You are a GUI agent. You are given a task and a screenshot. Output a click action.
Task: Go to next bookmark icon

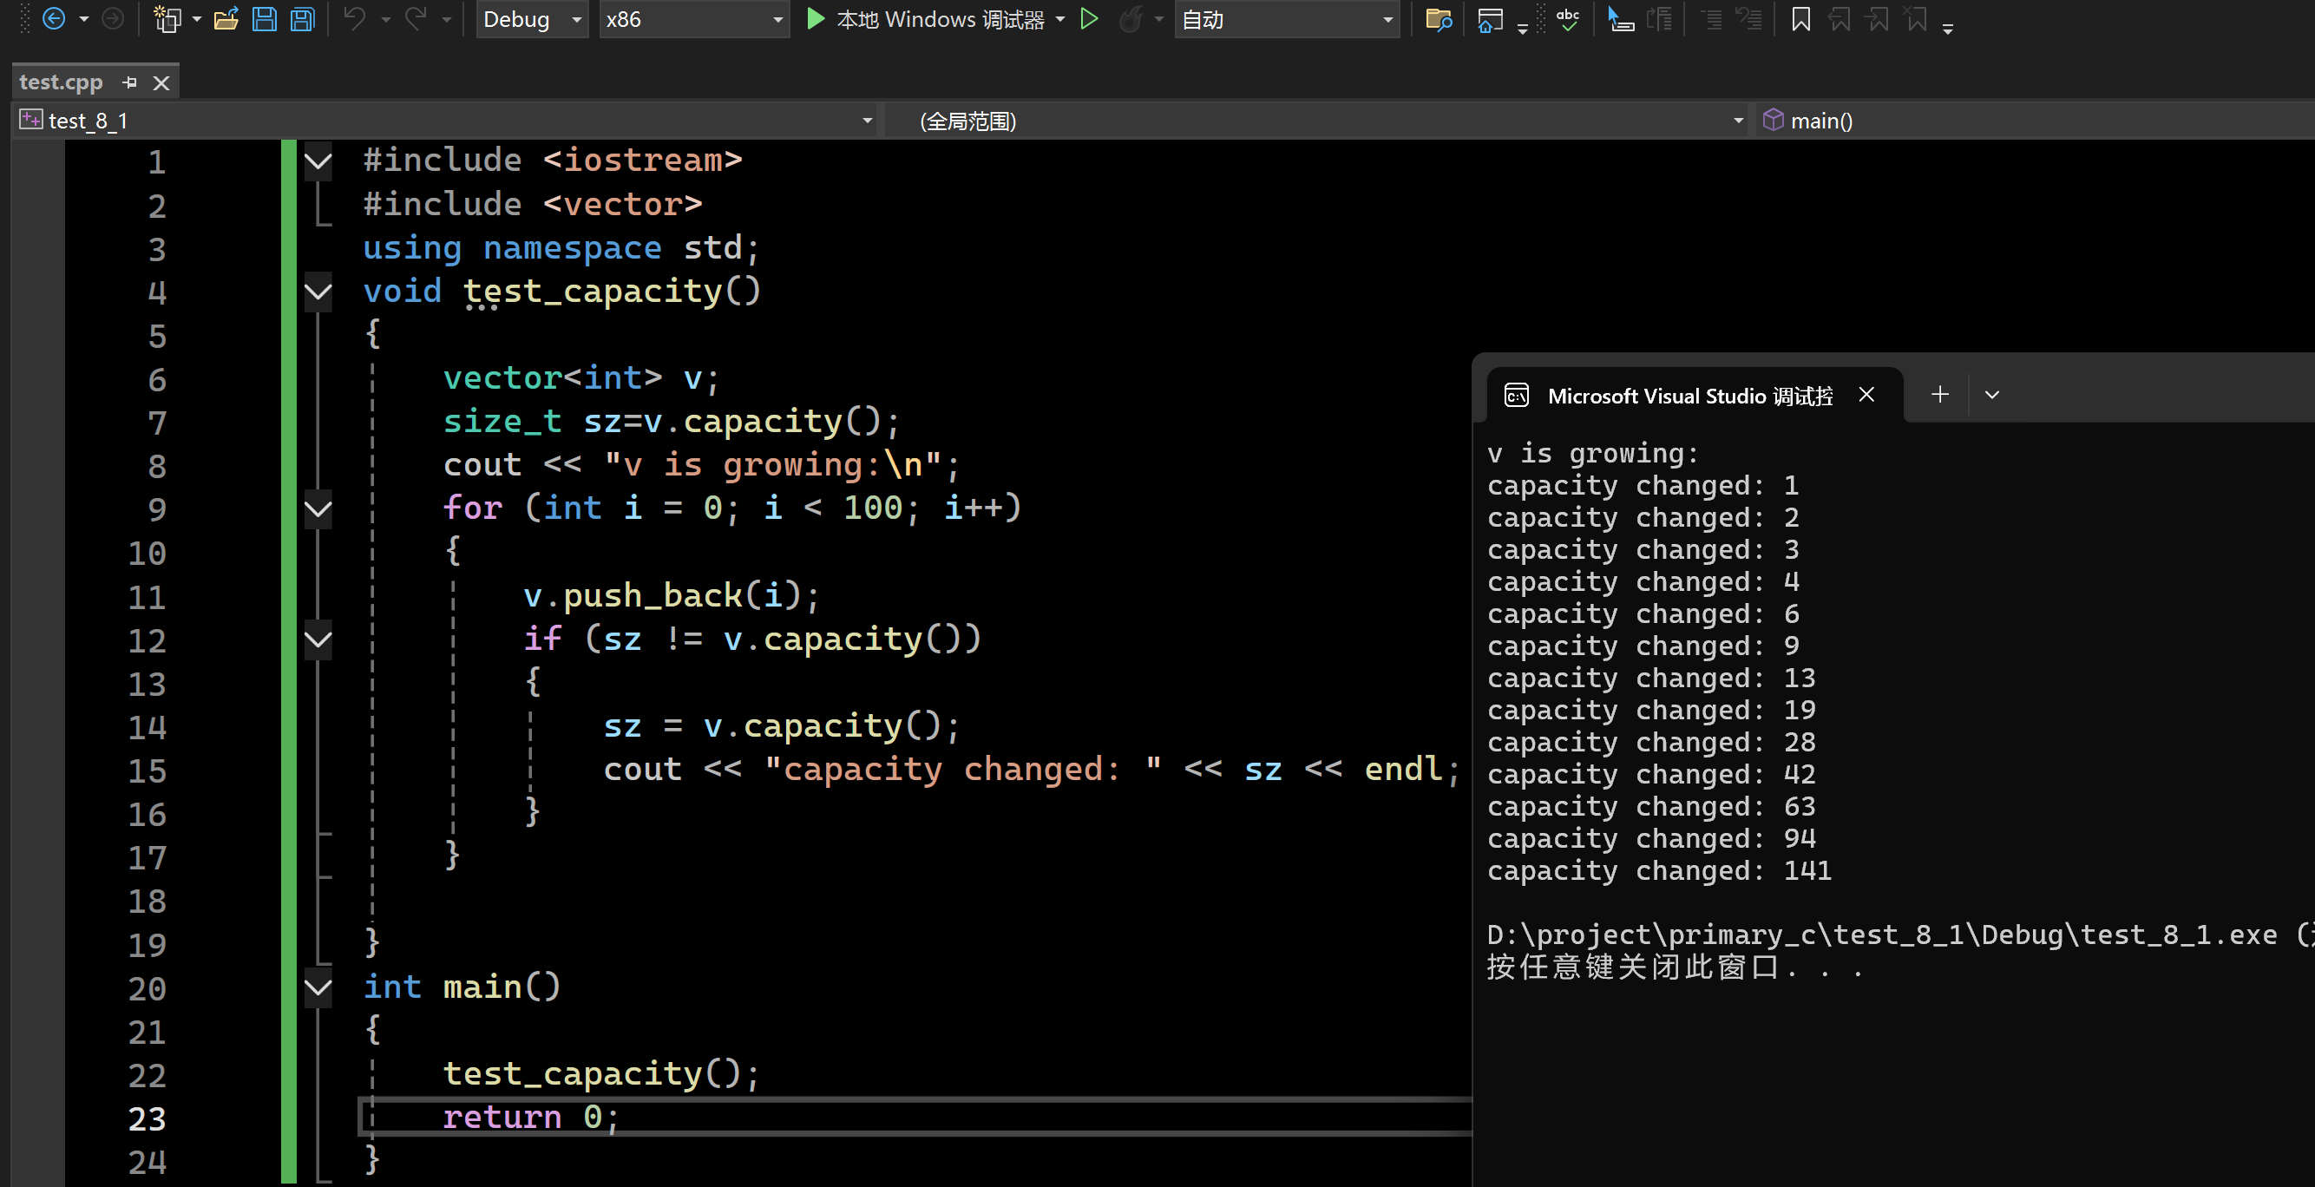point(1879,19)
